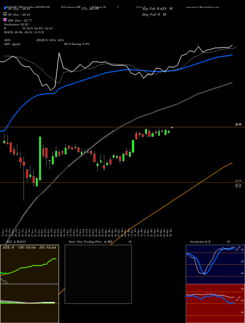The image size is (245, 323).
Task: Click the 'ADX: 0 +DY: 63.64 -DY: 63.64' readout
Action: point(29,248)
